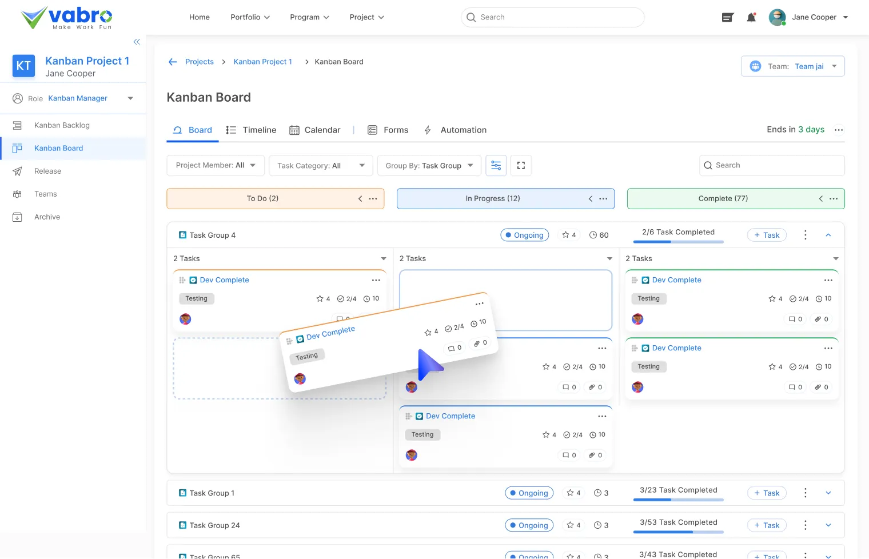The height and width of the screenshot is (559, 869).
Task: Open the filter settings sliders icon
Action: pyautogui.click(x=496, y=166)
